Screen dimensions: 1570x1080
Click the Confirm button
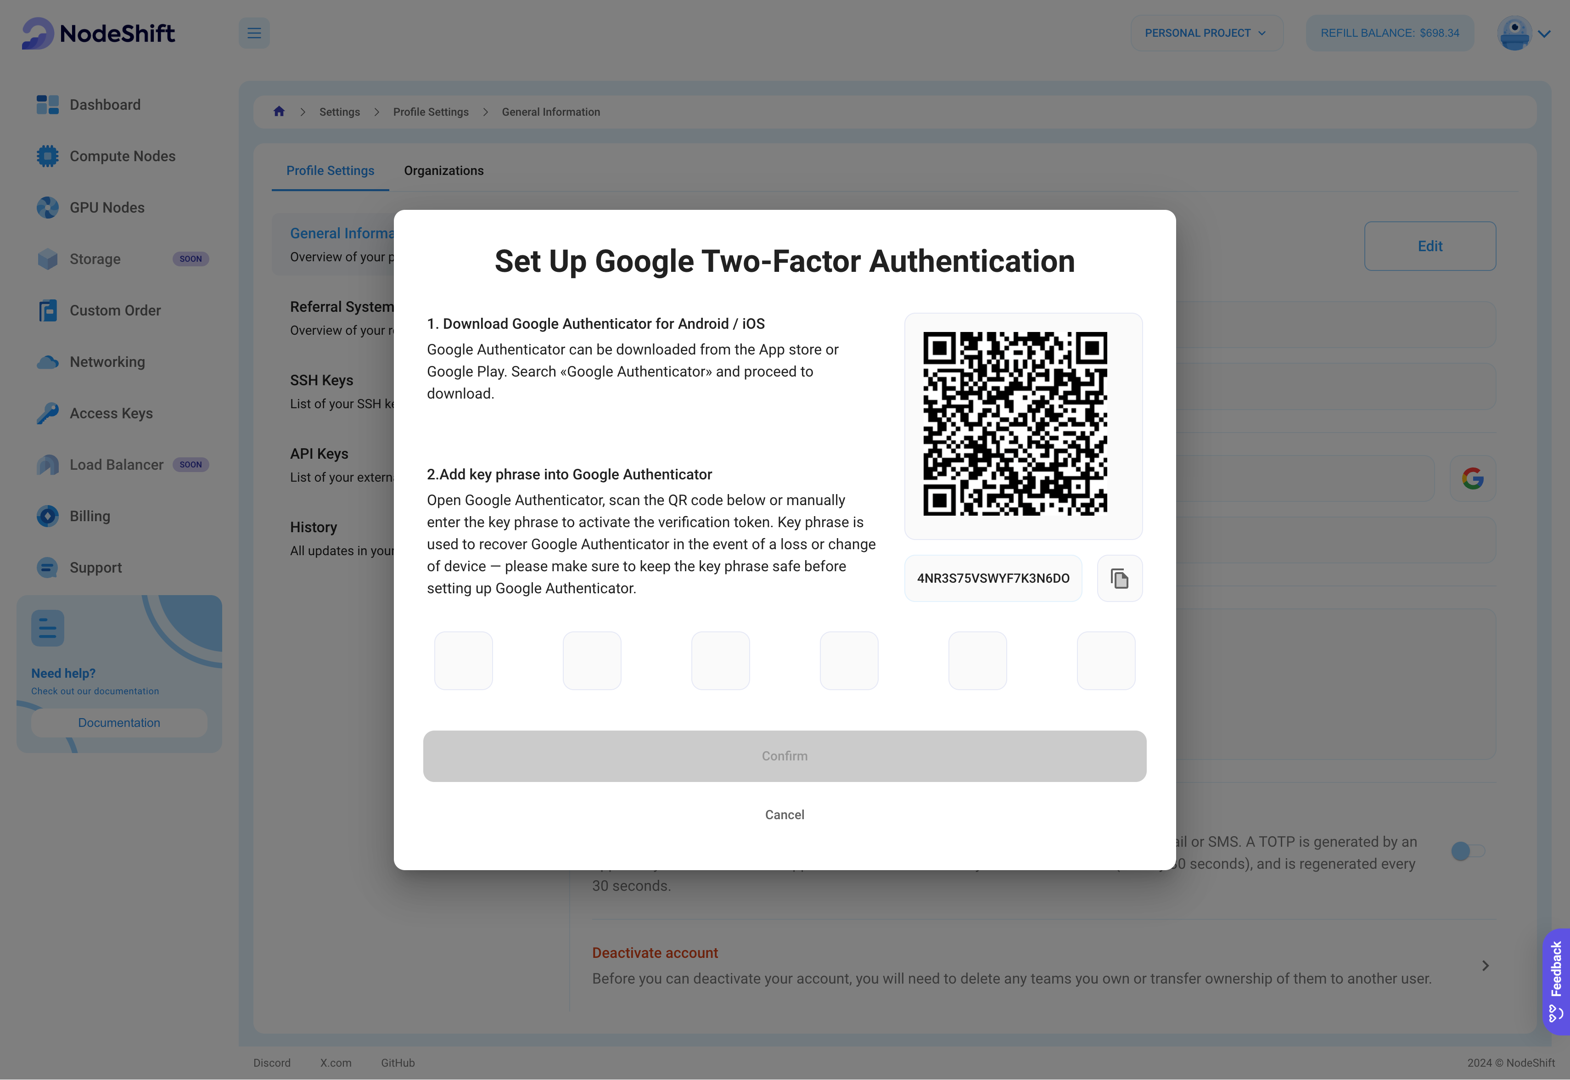(785, 756)
